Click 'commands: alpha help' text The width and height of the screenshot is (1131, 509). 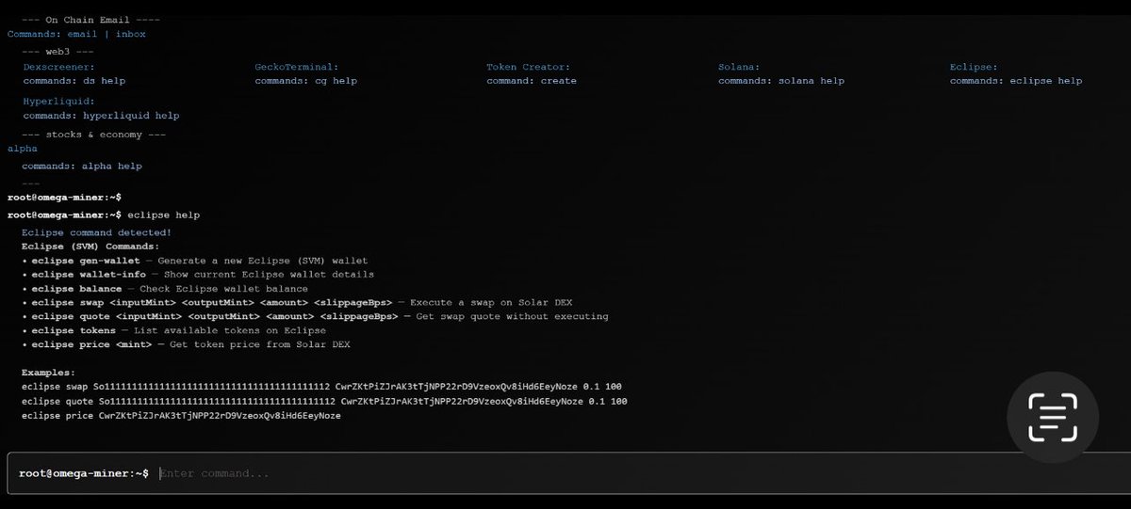(82, 167)
